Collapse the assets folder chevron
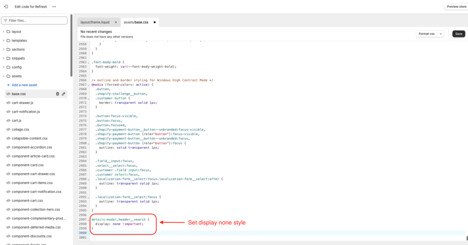Viewport: 468px width, 245px height. click(x=4, y=76)
